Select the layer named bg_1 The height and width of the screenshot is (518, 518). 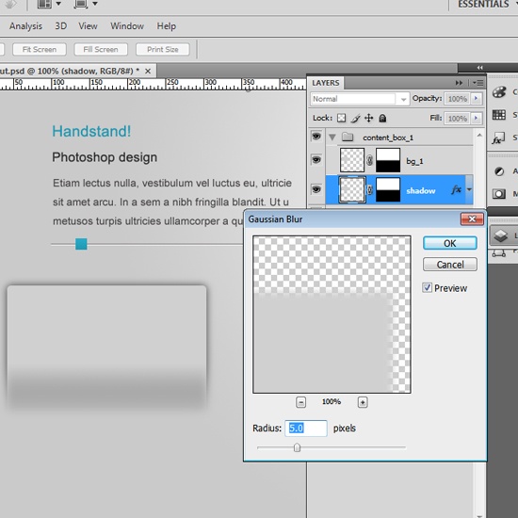tap(414, 161)
